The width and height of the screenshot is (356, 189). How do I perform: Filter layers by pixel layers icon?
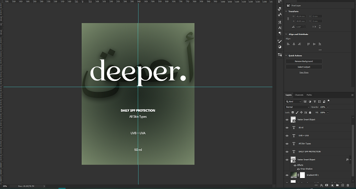click(305, 101)
